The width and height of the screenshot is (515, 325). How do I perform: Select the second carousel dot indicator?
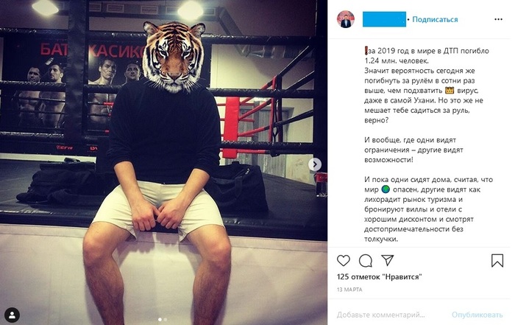pyautogui.click(x=165, y=320)
